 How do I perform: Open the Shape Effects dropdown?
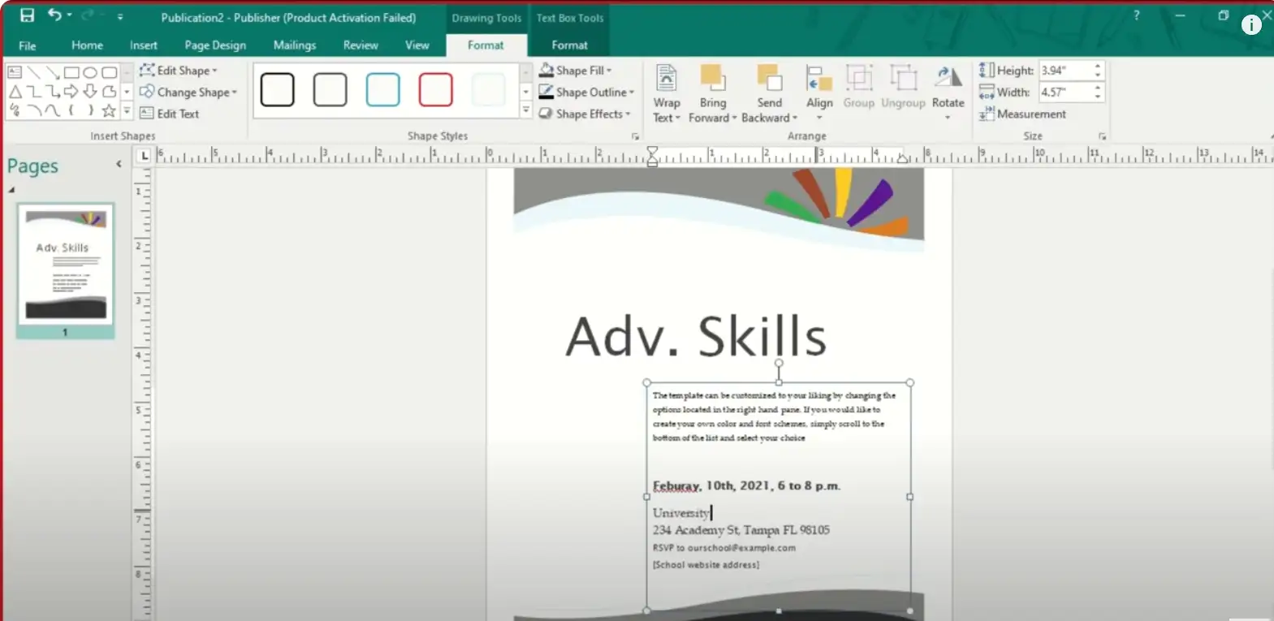(x=588, y=114)
